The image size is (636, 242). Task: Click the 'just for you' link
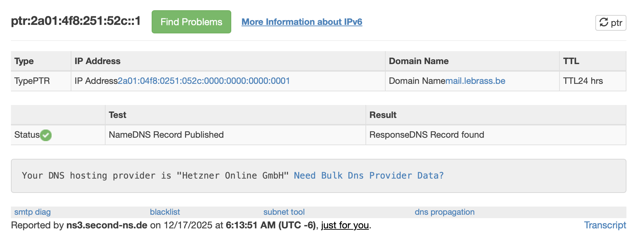pyautogui.click(x=345, y=225)
